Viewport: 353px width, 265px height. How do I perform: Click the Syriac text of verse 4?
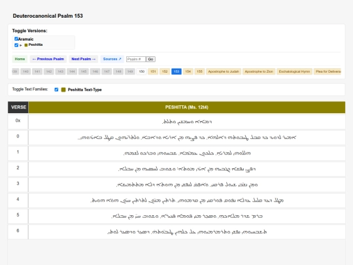pyautogui.click(x=186, y=200)
